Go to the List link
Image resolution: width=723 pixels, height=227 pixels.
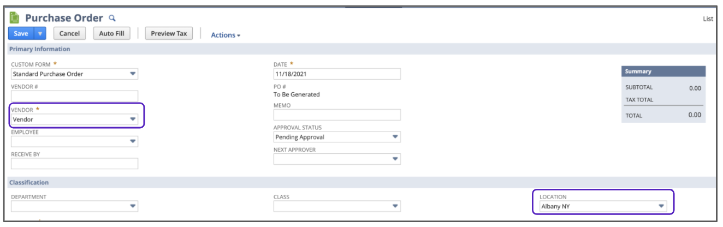click(708, 19)
